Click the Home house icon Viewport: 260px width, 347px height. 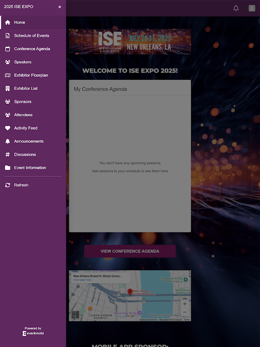7,23
